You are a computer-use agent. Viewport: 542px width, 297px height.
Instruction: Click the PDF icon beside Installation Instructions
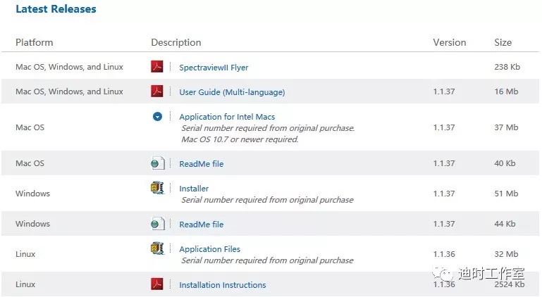pyautogui.click(x=157, y=284)
